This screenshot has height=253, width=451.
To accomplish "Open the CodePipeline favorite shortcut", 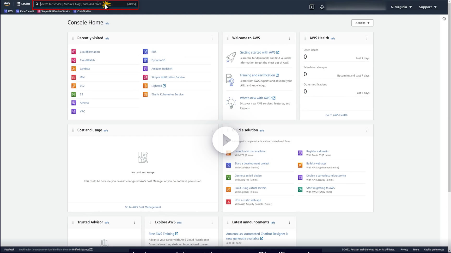I will [82, 11].
